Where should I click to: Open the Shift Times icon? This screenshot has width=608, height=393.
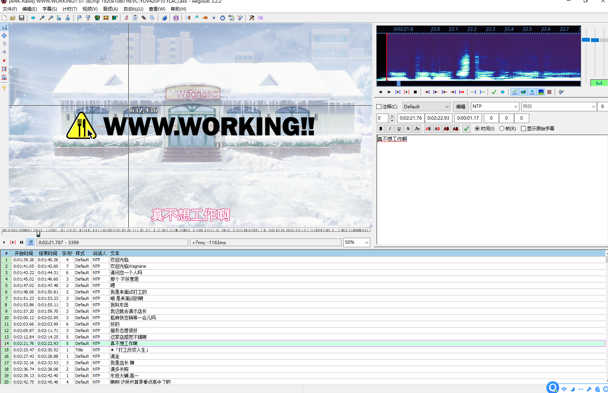point(188,18)
